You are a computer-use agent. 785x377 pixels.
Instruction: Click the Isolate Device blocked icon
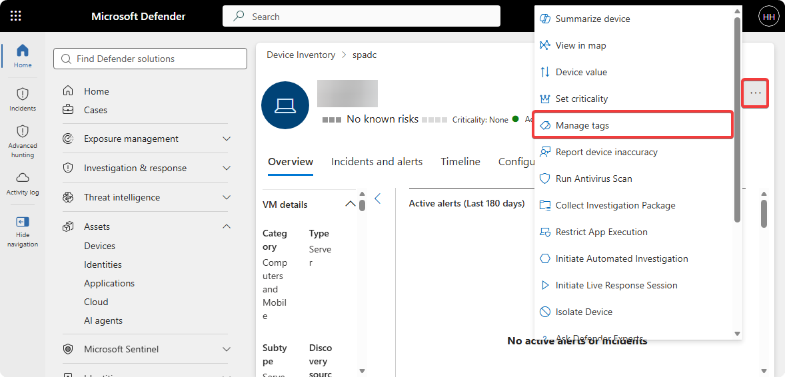pos(544,312)
